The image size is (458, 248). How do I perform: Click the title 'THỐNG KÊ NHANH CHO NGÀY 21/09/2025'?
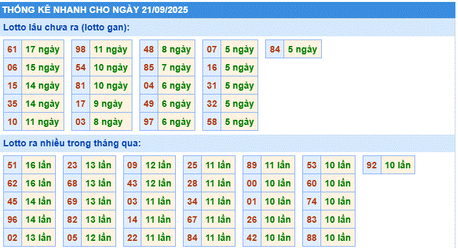[x=95, y=10]
